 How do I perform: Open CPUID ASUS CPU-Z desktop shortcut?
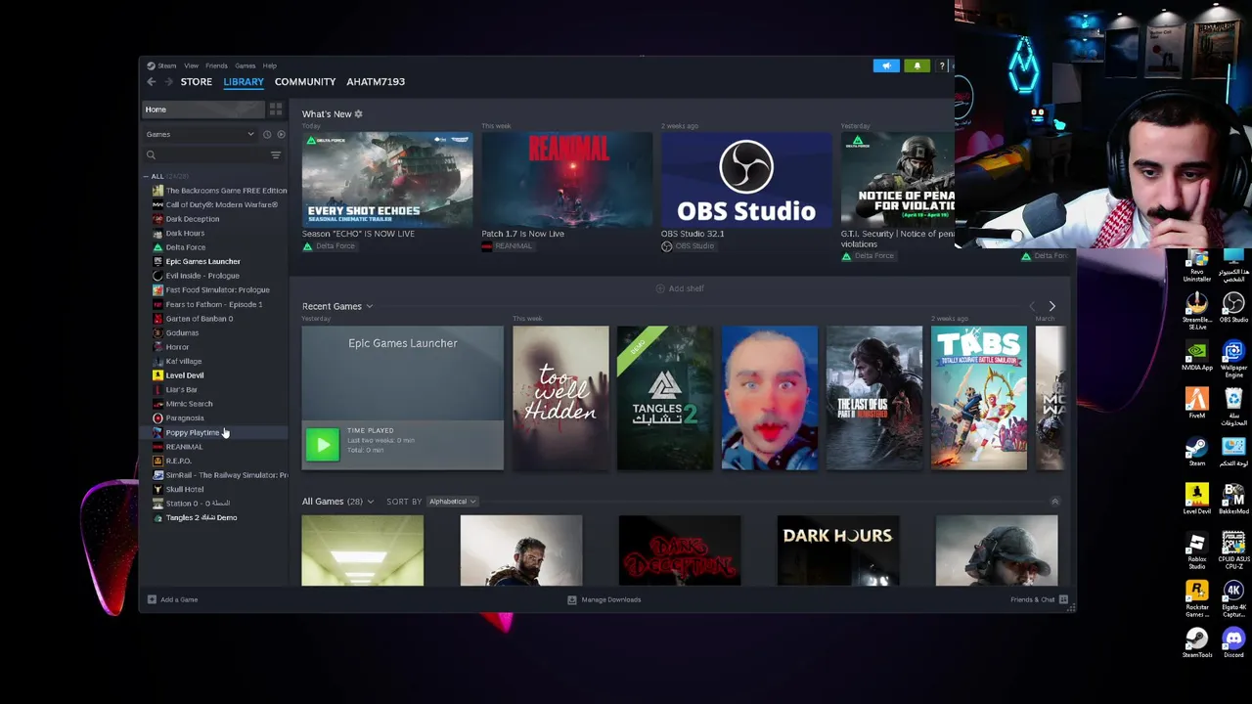(x=1232, y=549)
